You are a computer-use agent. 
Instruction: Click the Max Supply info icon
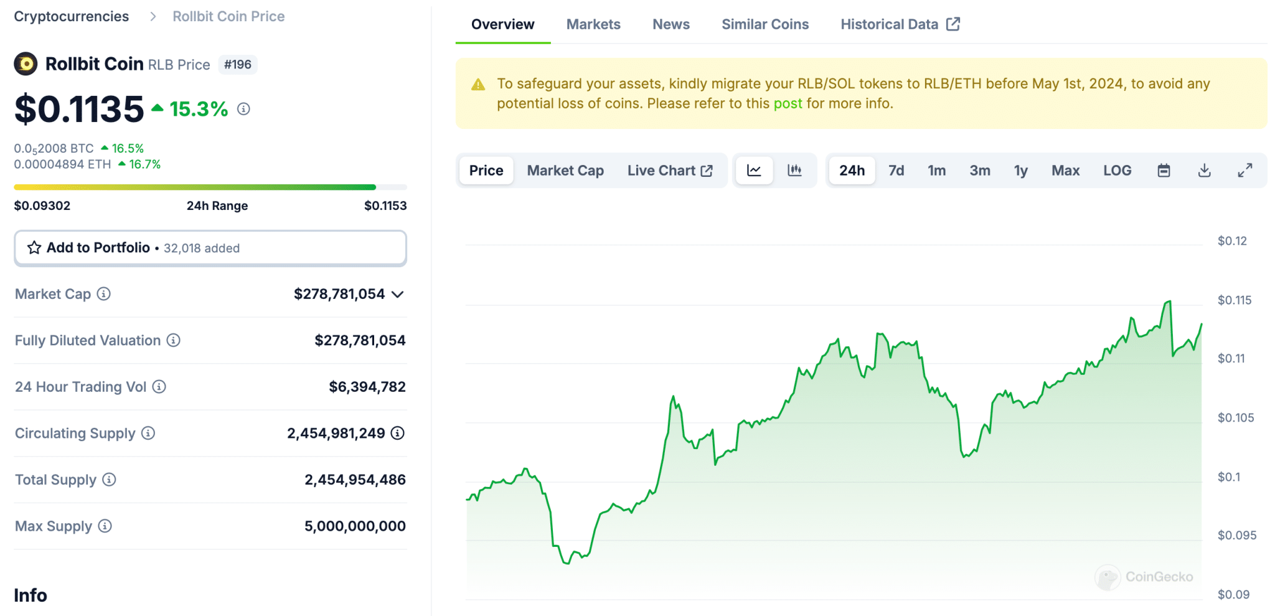click(x=105, y=526)
